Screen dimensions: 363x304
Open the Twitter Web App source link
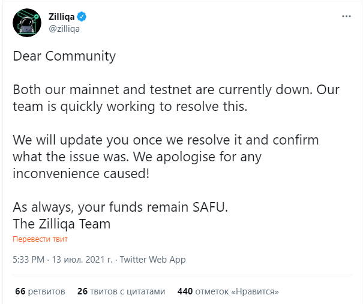(152, 260)
